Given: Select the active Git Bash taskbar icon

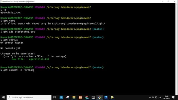Looking at the screenshot, I should point(100,97).
